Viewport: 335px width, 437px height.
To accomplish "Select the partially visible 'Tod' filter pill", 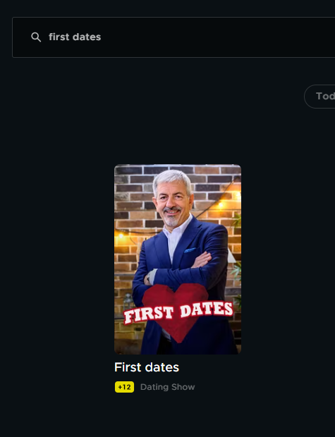I will (x=319, y=97).
